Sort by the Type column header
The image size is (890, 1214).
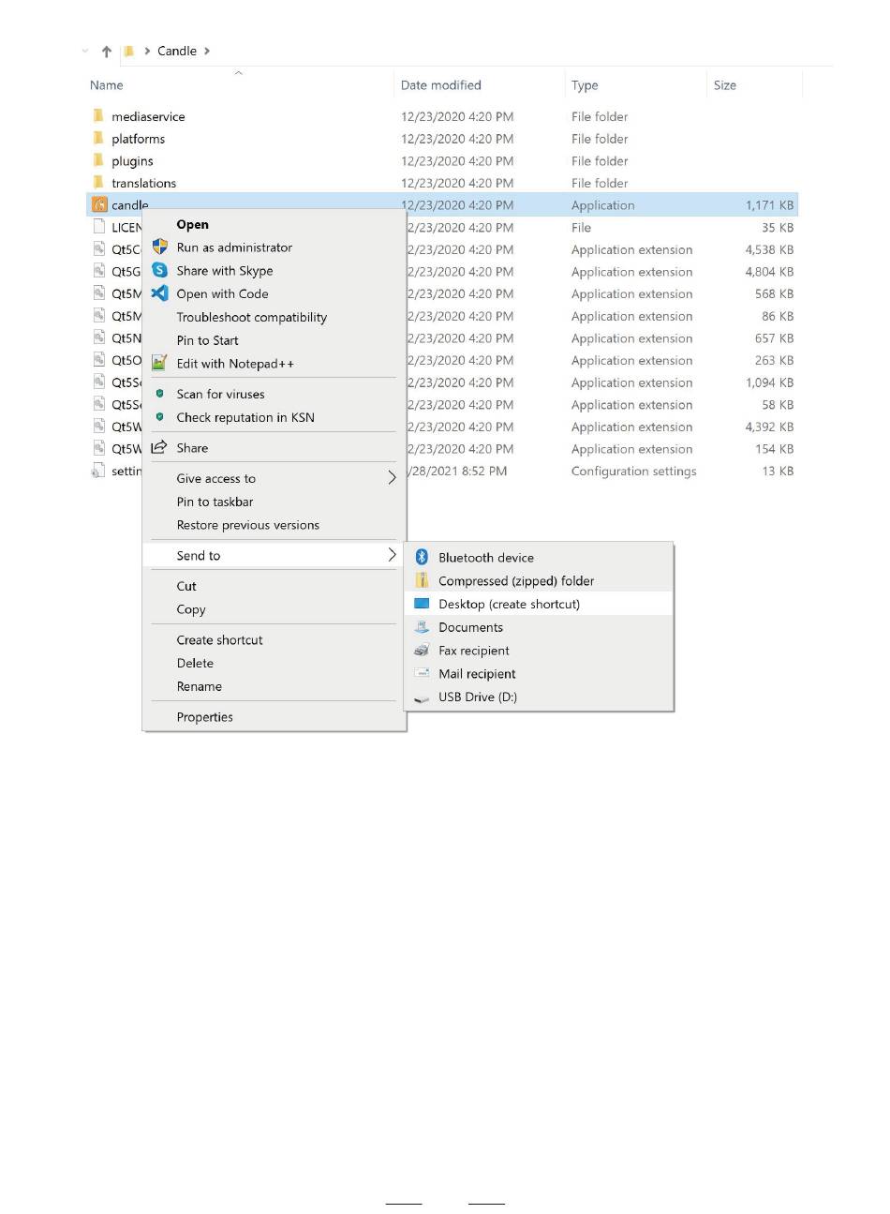(x=585, y=85)
